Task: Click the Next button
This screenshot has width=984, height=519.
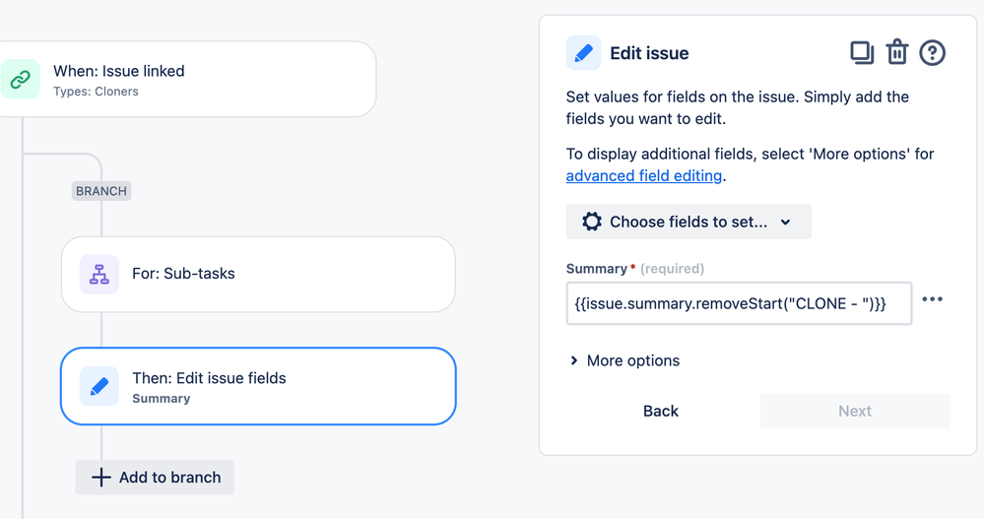Action: pos(855,411)
